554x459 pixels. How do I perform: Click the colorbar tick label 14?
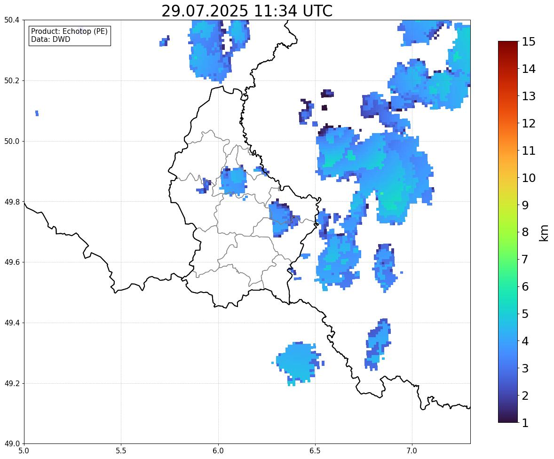[529, 69]
